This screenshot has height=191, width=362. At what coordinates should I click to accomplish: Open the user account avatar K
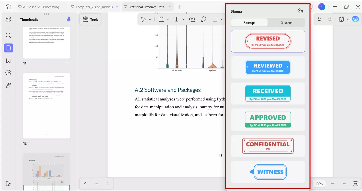tap(322, 7)
